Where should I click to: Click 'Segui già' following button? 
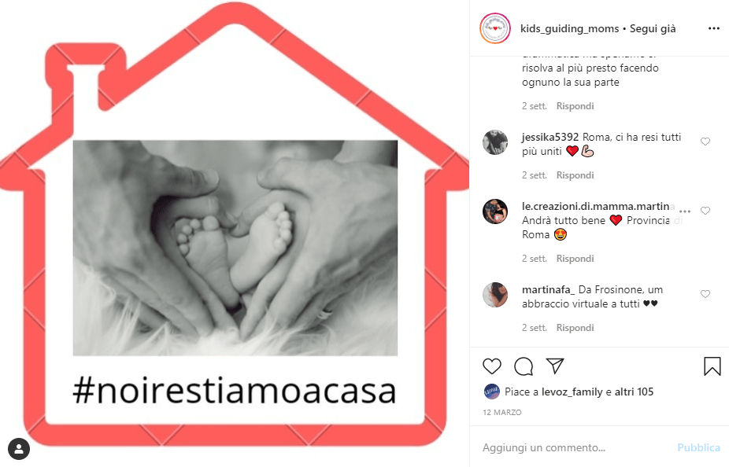tap(653, 29)
